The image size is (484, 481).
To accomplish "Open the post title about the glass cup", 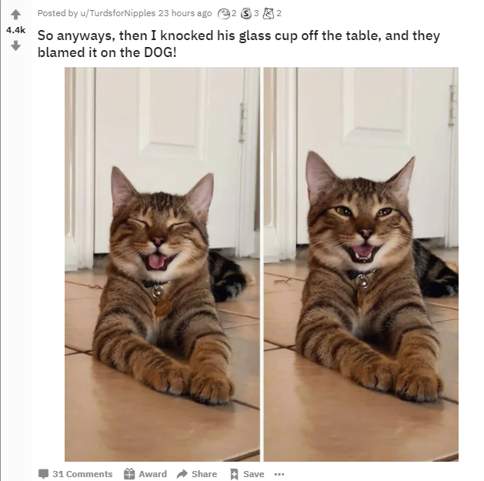I will 239,44.
